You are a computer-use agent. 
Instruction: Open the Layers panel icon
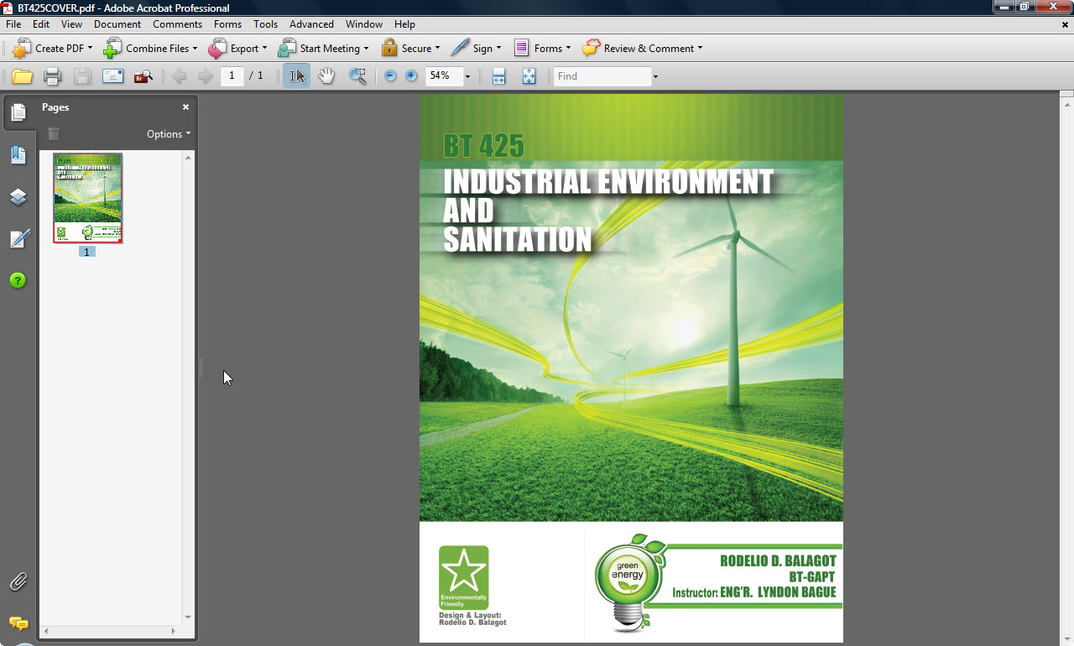click(x=18, y=197)
